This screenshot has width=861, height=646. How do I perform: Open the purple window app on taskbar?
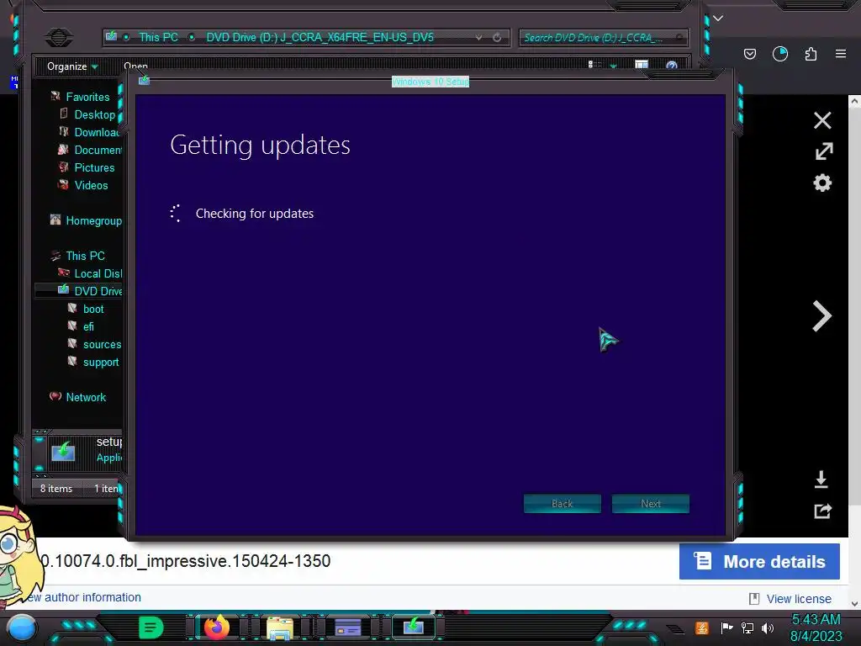click(x=347, y=627)
